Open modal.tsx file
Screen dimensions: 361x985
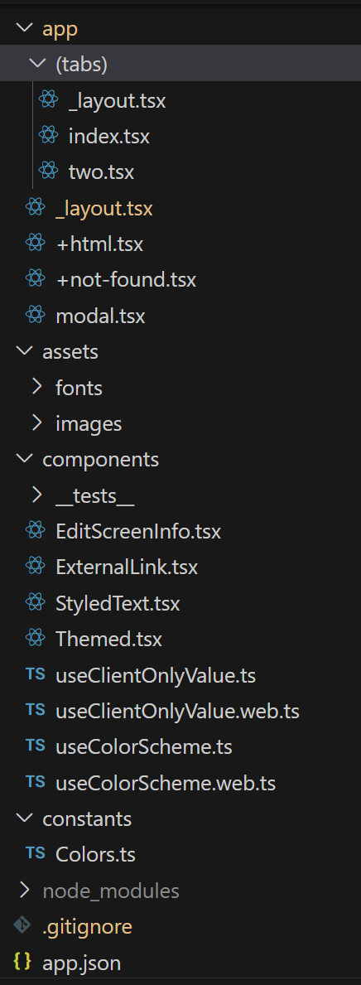(100, 316)
